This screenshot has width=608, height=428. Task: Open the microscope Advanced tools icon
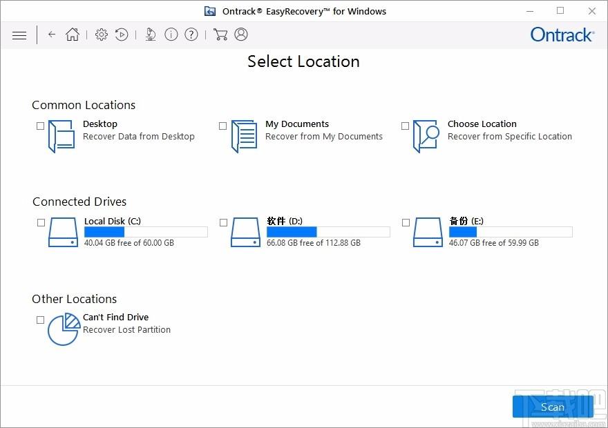(151, 35)
